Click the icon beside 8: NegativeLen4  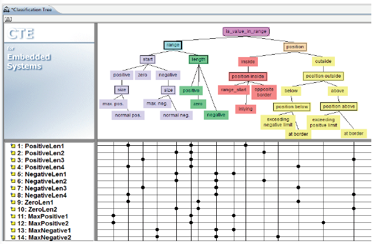point(13,195)
